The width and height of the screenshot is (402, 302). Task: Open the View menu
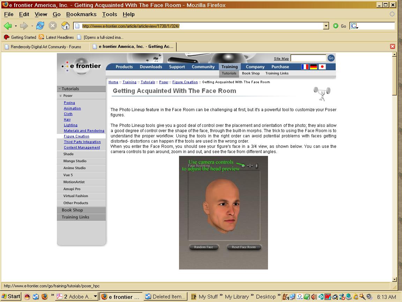click(x=41, y=14)
